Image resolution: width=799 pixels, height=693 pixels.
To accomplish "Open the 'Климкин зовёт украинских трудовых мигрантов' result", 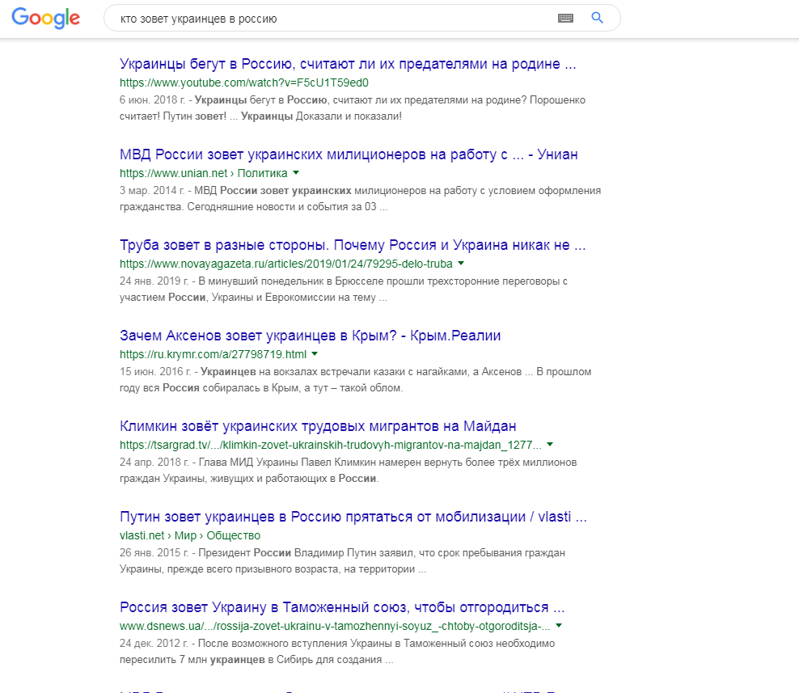I will pyautogui.click(x=318, y=426).
